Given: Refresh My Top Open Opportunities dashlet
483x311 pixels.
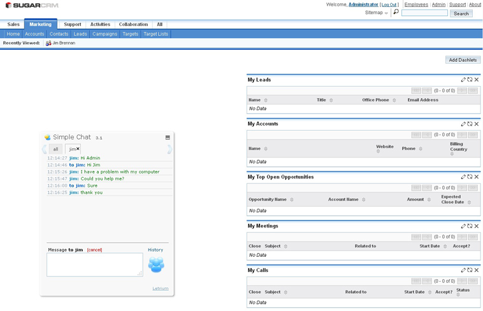Looking at the screenshot, I should tap(470, 177).
